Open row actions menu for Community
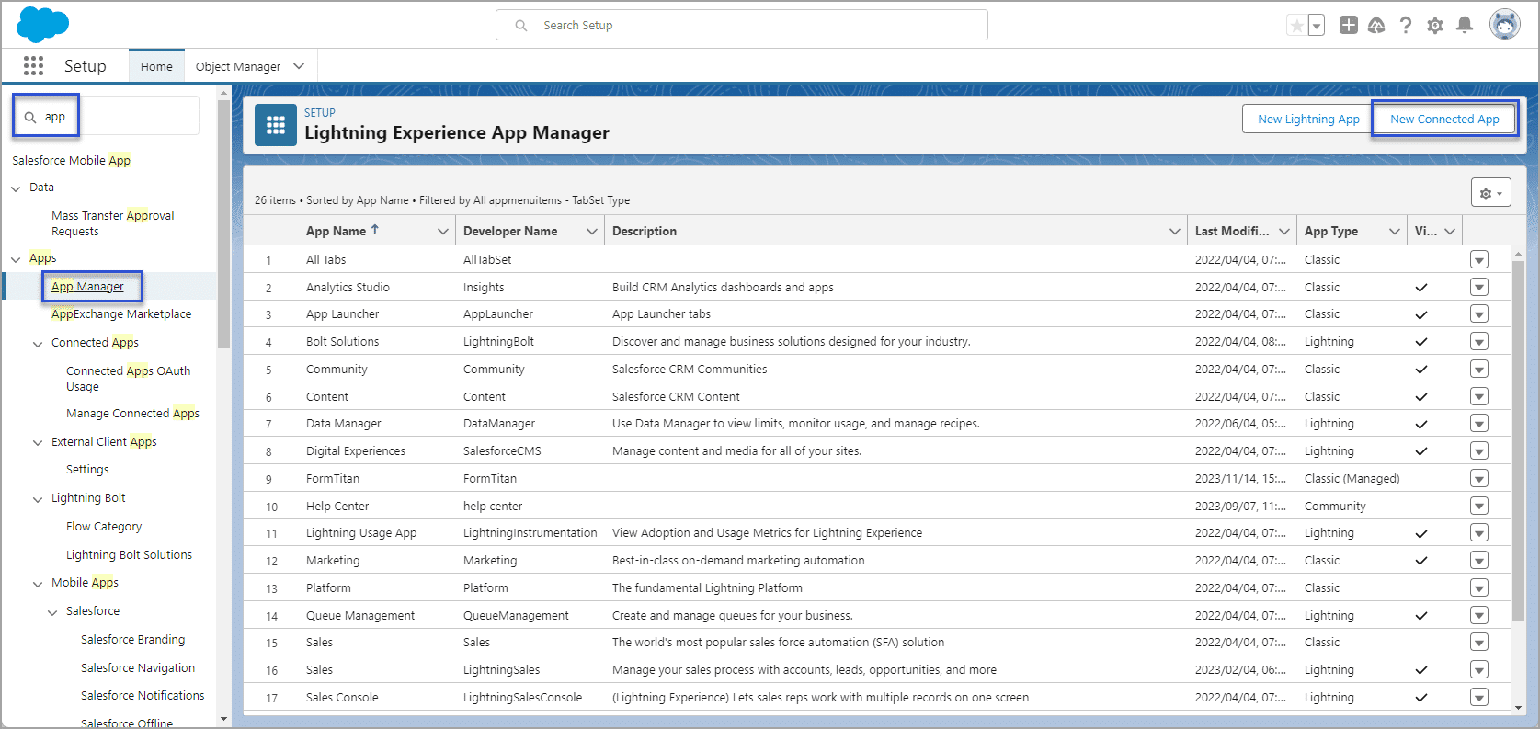 [x=1478, y=369]
